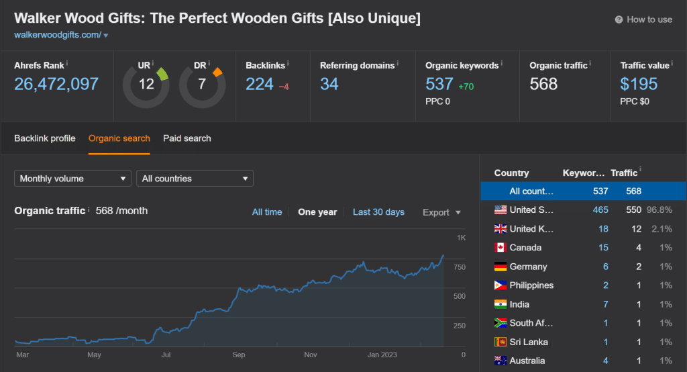Click the Australia flag icon
Screen dimensions: 687x372
[x=500, y=361]
